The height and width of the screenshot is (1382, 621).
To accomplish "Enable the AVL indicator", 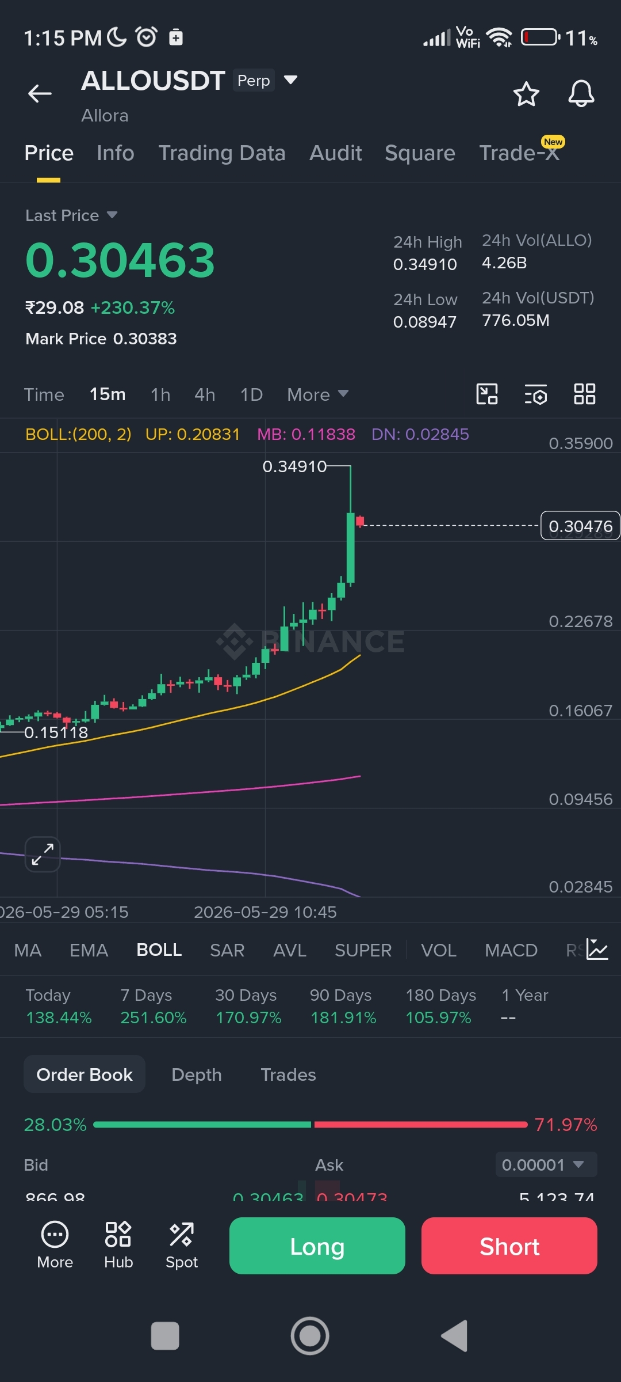I will coord(290,950).
